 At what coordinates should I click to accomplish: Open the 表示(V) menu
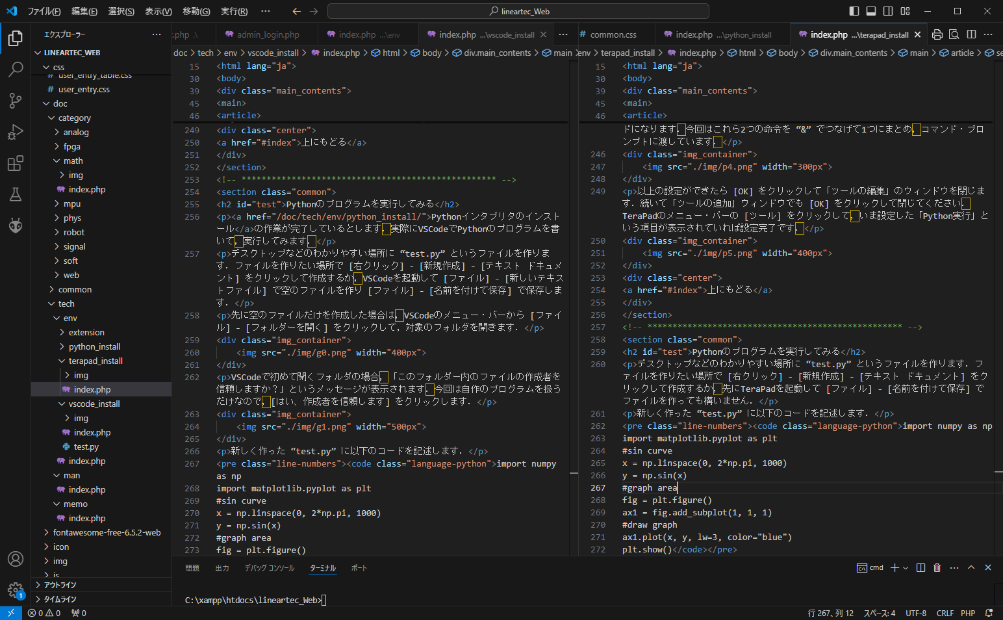point(159,11)
